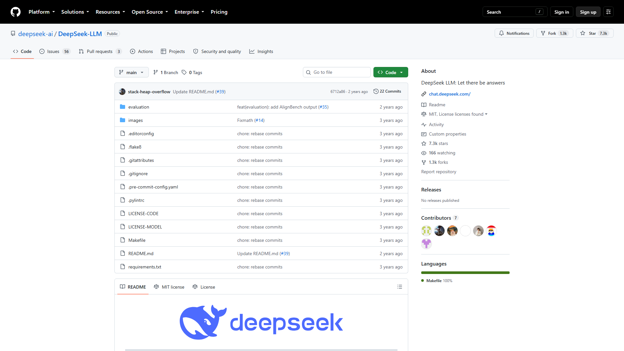This screenshot has width=624, height=351.
Task: Click the chat.deepseek.com link
Action: (449, 94)
